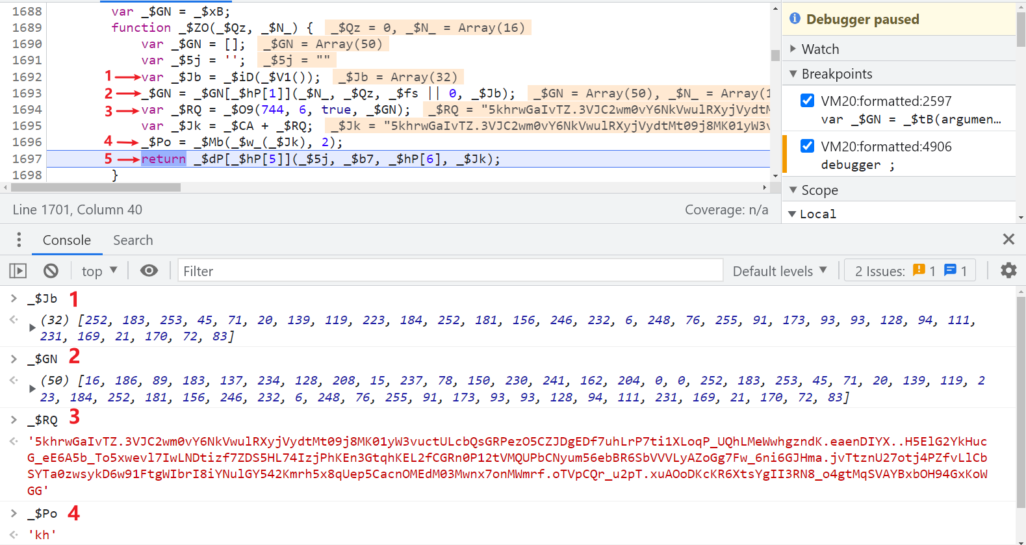Click the _$RQ console input entry
The image size is (1026, 545).
(x=42, y=420)
